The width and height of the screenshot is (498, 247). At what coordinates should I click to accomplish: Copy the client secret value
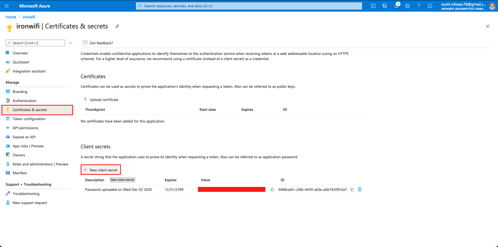pos(272,190)
